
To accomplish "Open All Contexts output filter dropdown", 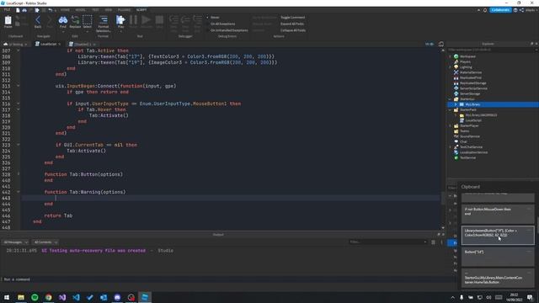I will [45, 242].
